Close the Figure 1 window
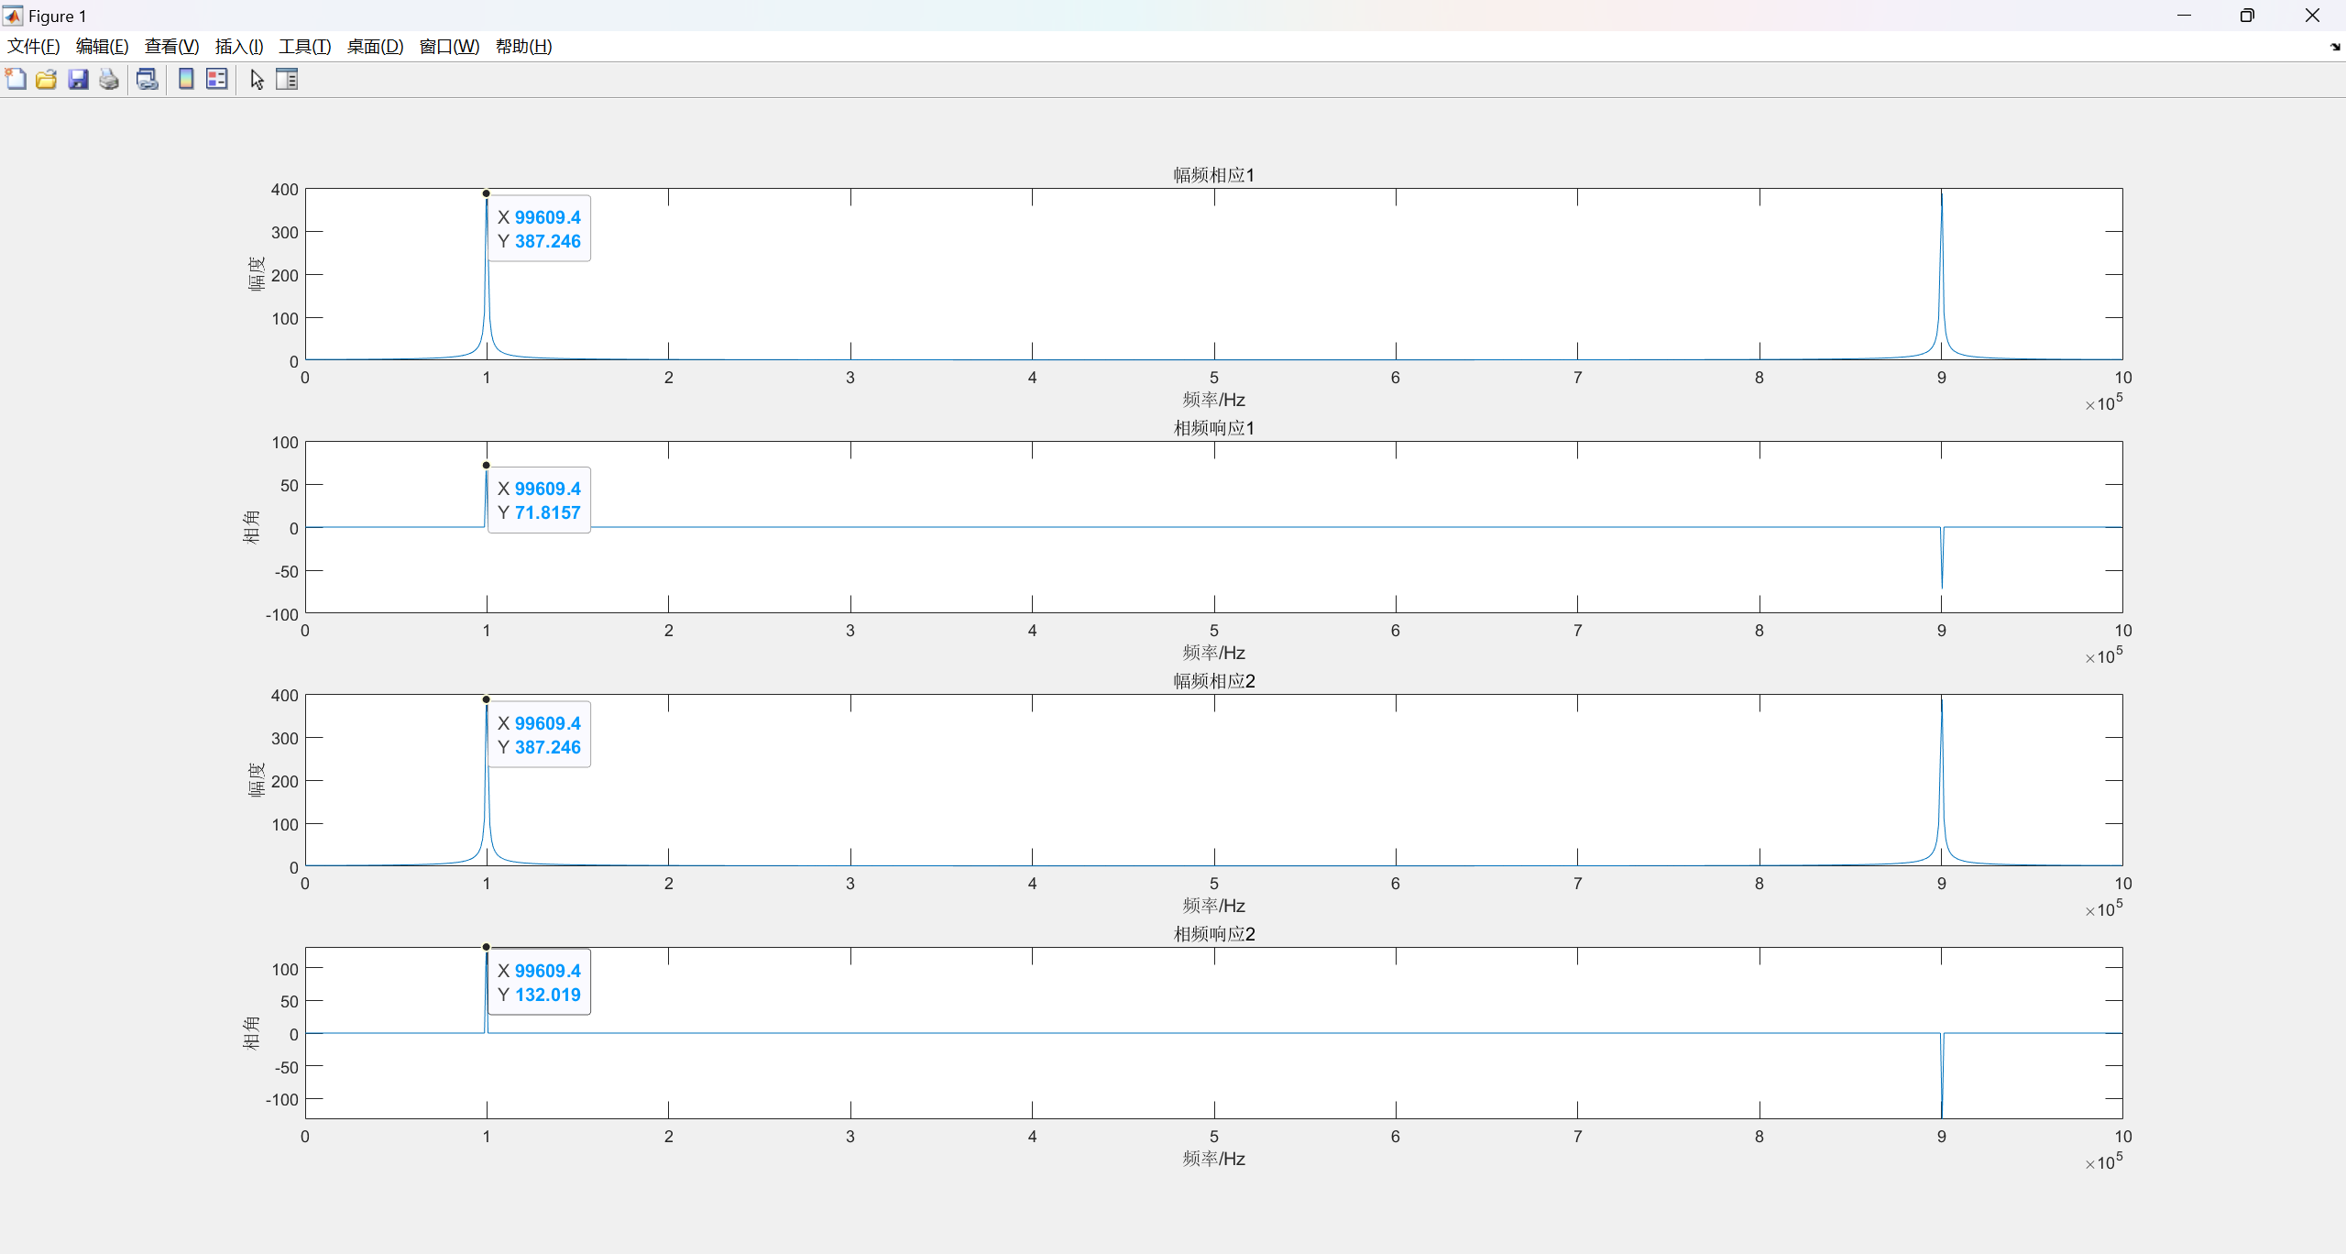 pos(2312,16)
